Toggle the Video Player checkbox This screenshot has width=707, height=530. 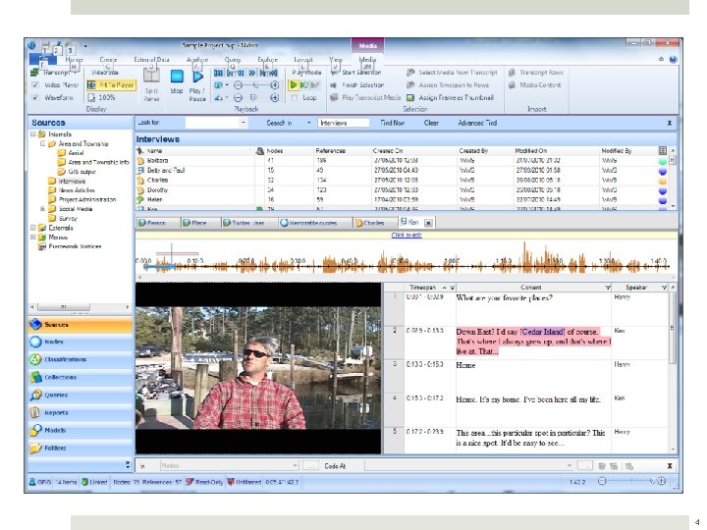point(35,84)
